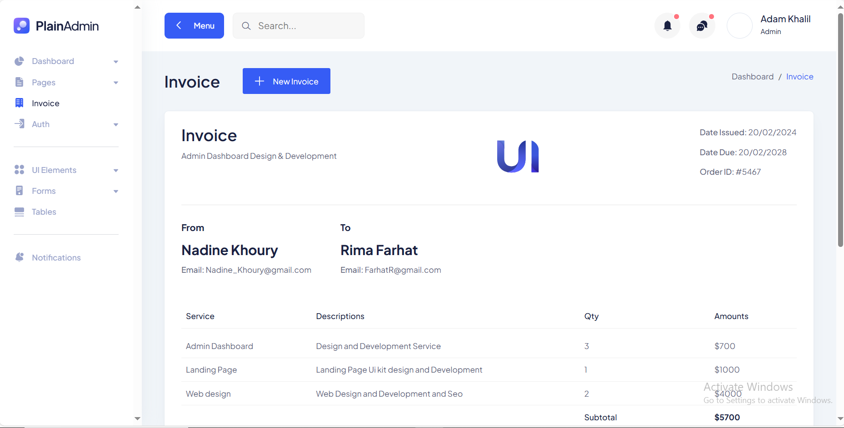Open Tables from the sidebar
Image resolution: width=844 pixels, height=428 pixels.
click(44, 212)
